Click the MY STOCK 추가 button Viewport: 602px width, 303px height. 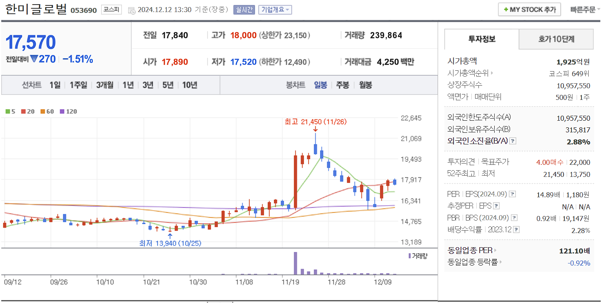[529, 9]
